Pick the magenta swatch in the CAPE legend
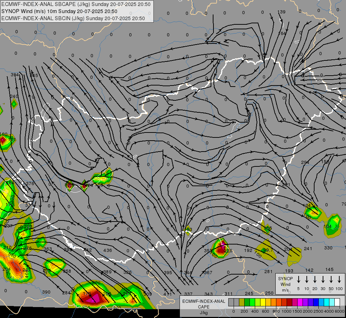The height and width of the screenshot is (318, 346). pyautogui.click(x=300, y=302)
